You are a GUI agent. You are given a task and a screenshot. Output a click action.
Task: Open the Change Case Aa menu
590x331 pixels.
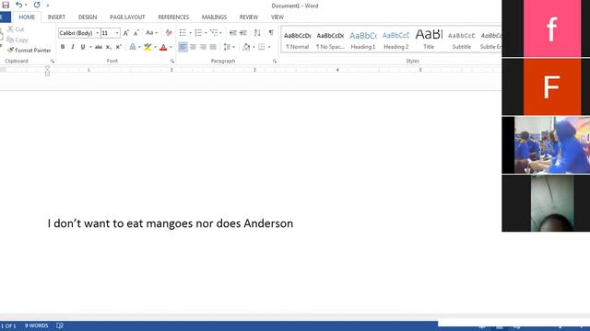click(x=151, y=33)
